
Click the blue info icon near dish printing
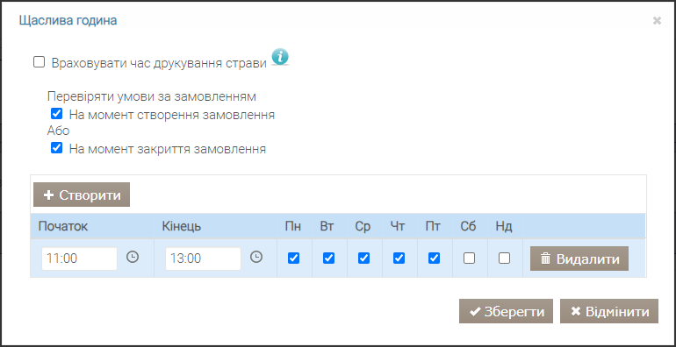tap(280, 57)
